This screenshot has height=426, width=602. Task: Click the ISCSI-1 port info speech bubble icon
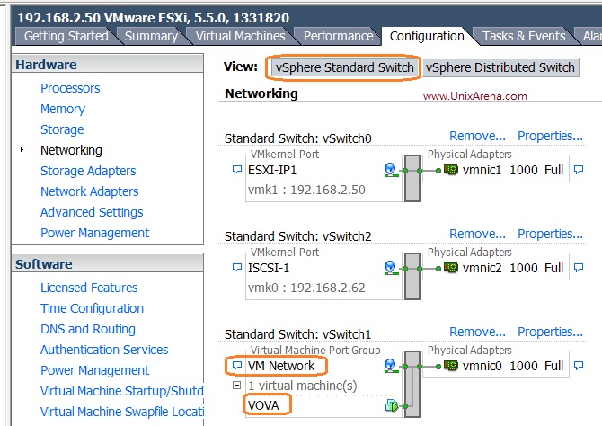click(x=237, y=267)
